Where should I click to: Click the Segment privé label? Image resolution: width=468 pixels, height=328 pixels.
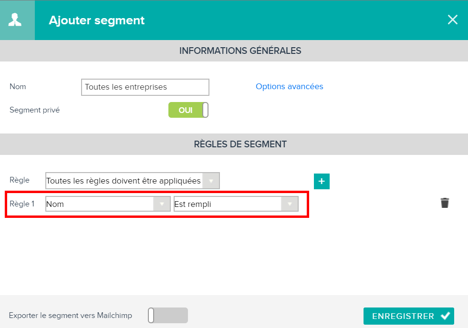(35, 110)
